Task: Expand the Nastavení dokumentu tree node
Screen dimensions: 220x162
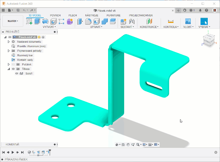Action: (x=9, y=42)
